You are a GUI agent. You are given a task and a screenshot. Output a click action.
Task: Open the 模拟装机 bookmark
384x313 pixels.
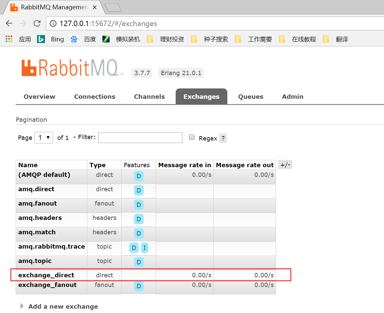coord(121,39)
